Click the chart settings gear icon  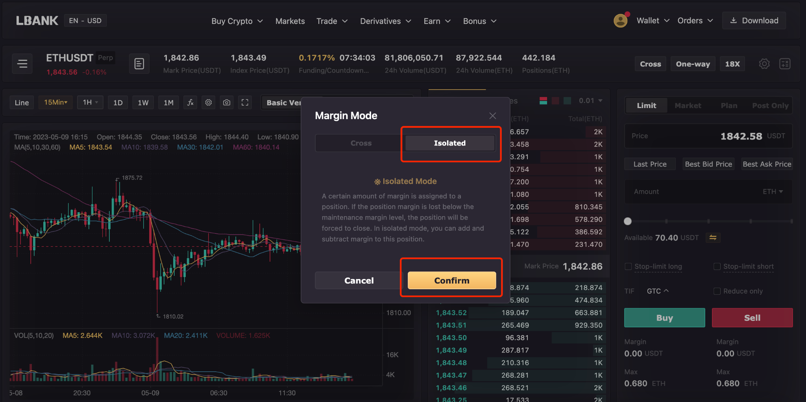point(209,103)
